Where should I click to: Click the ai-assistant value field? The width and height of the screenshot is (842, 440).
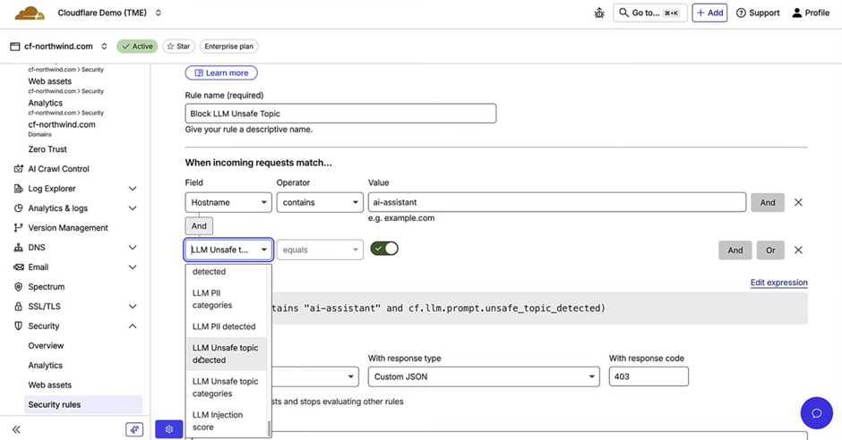(557, 203)
